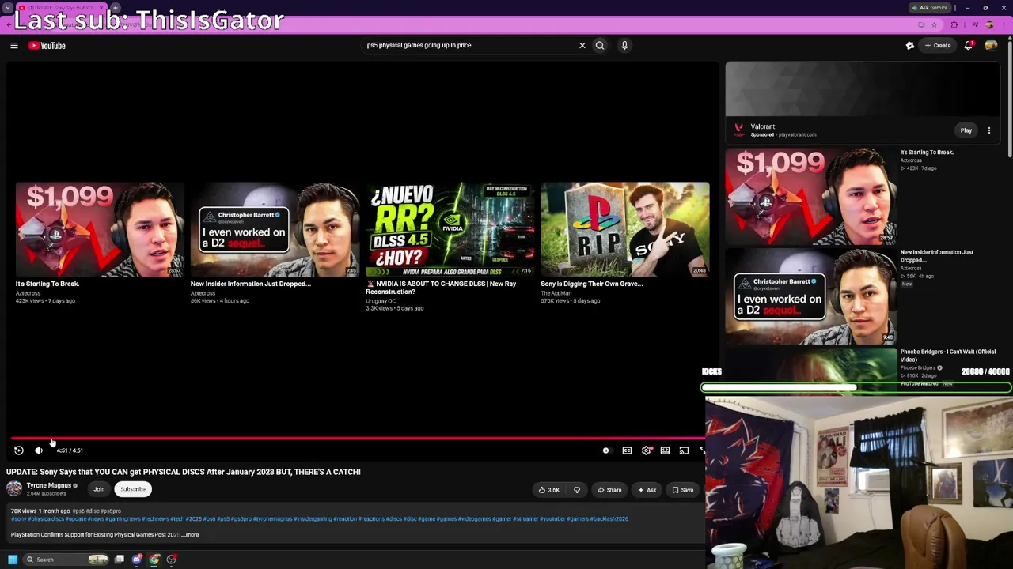Viewport: 1013px width, 569px height.
Task: Toggle the autoplay switch in player
Action: pyautogui.click(x=606, y=450)
